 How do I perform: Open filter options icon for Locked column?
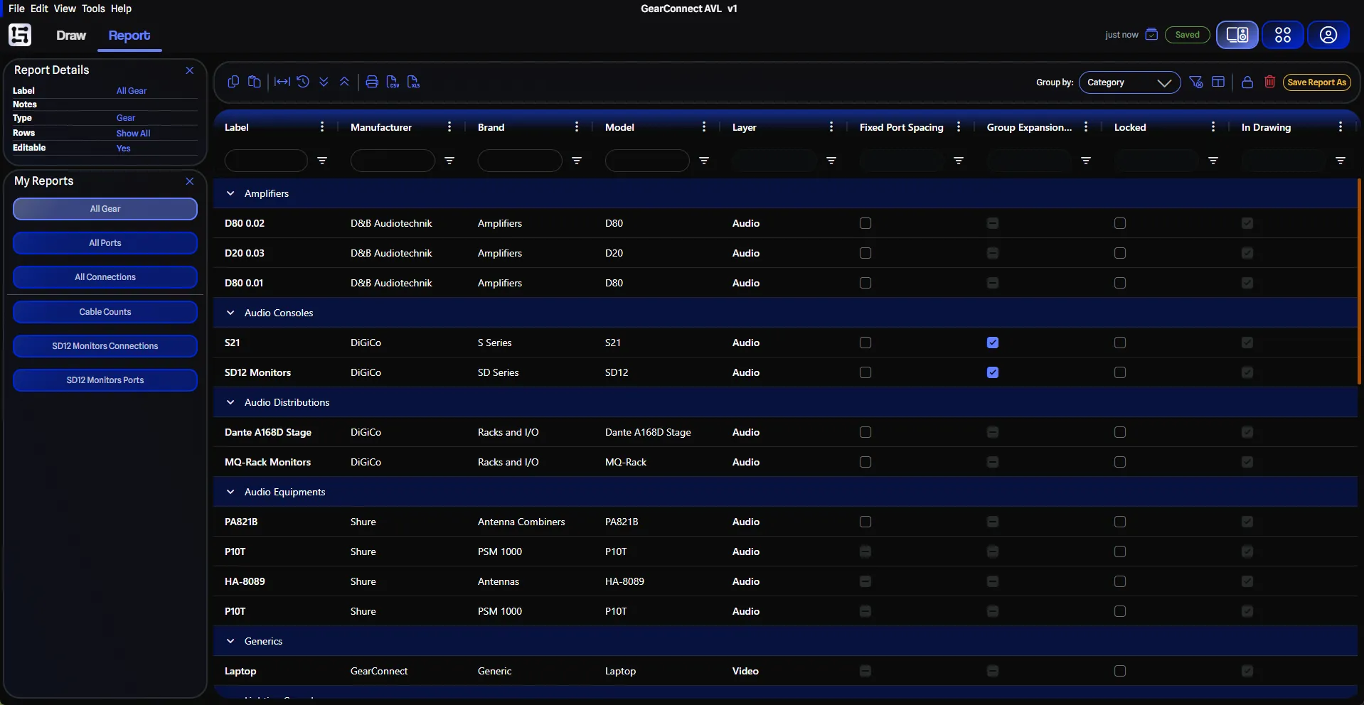[x=1213, y=161]
